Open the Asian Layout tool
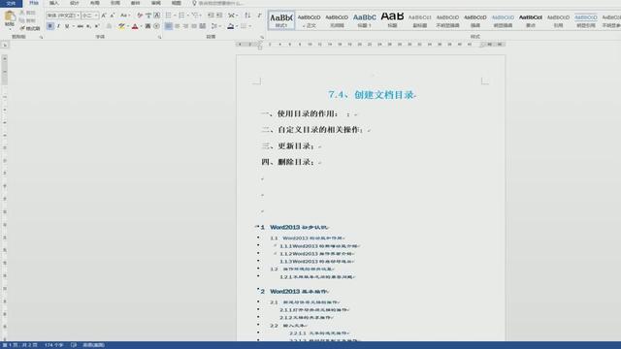This screenshot has height=349, width=621. pos(231,16)
